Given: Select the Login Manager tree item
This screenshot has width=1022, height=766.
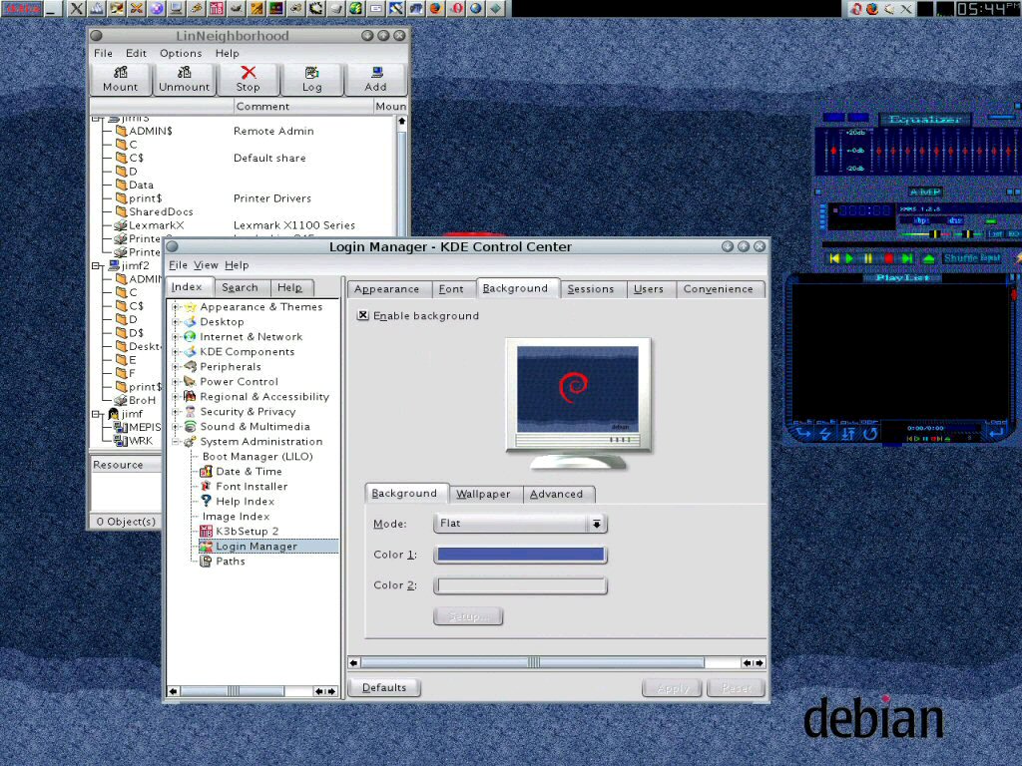Looking at the screenshot, I should click(x=256, y=547).
